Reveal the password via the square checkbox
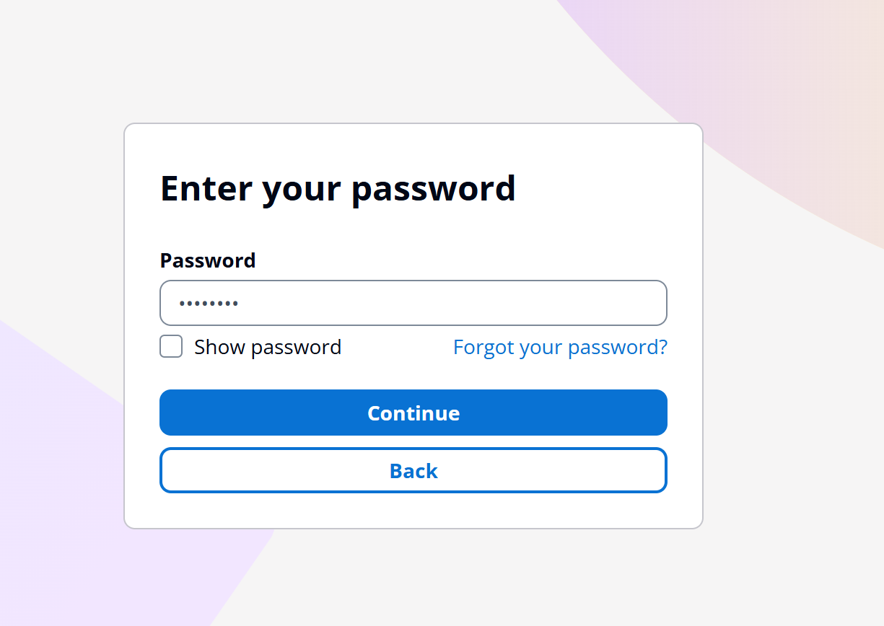Screen dimensions: 884x626 click(x=171, y=347)
